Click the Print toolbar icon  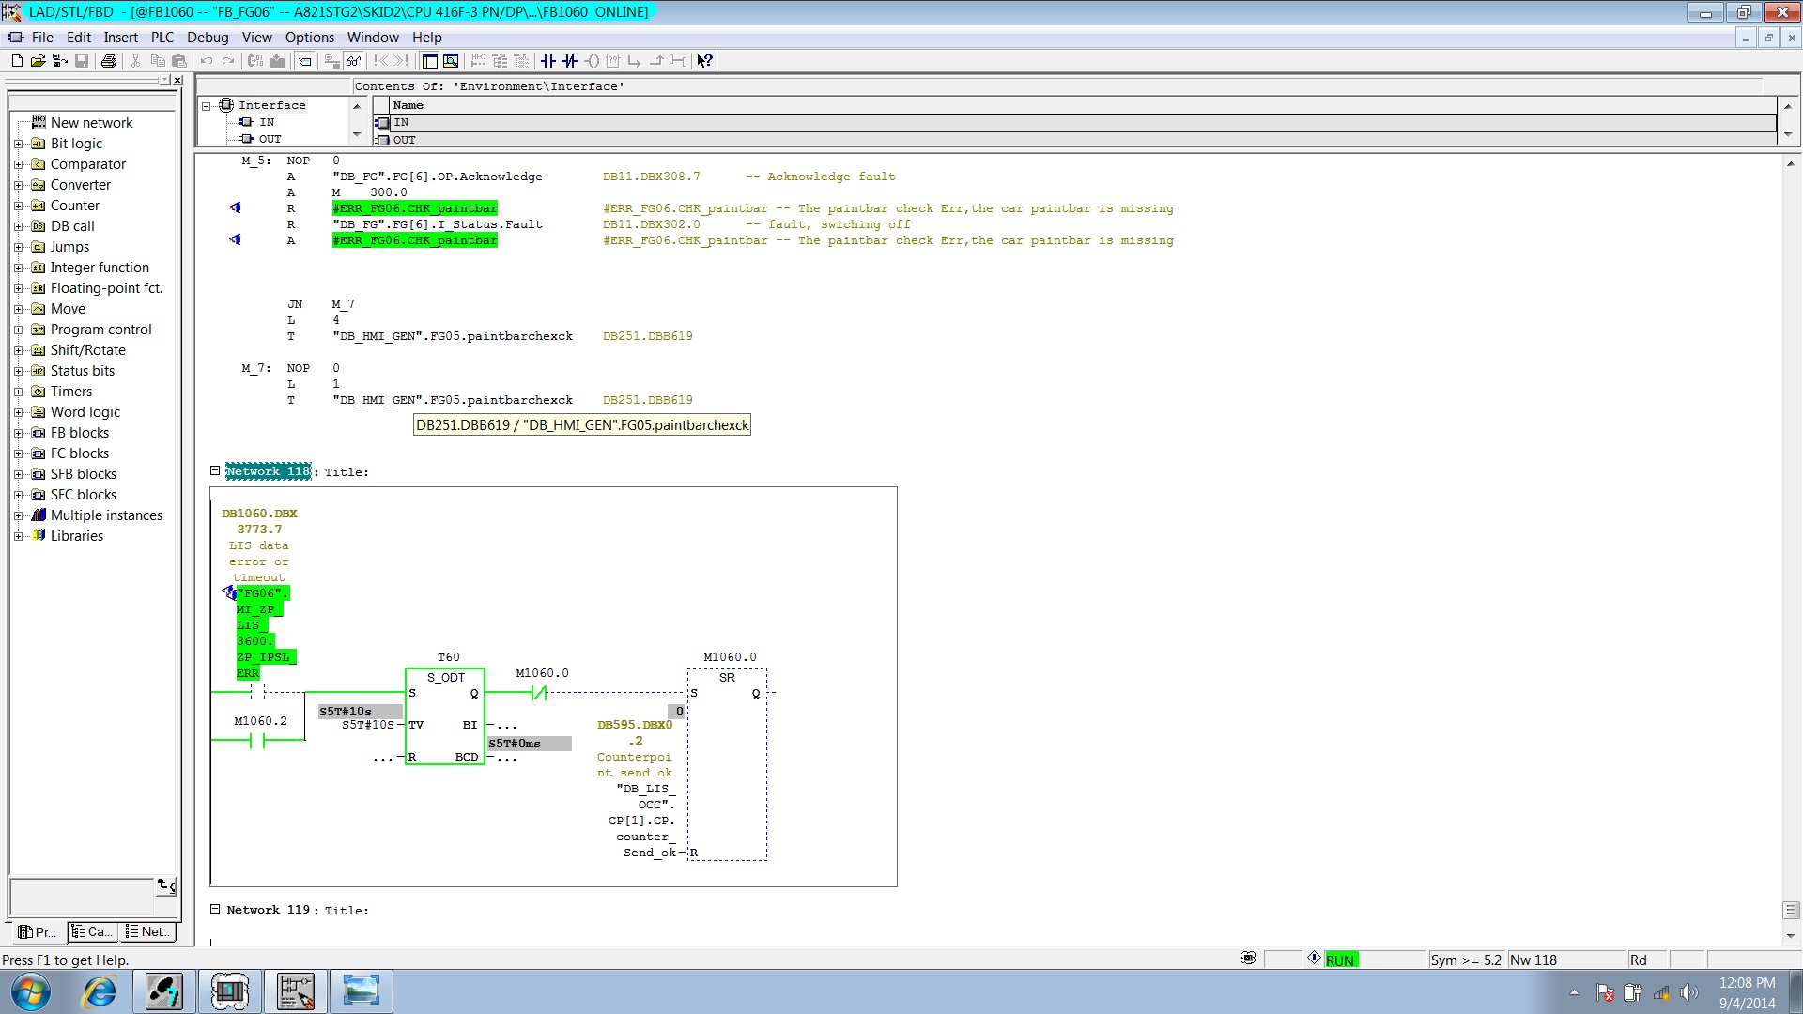pos(109,61)
